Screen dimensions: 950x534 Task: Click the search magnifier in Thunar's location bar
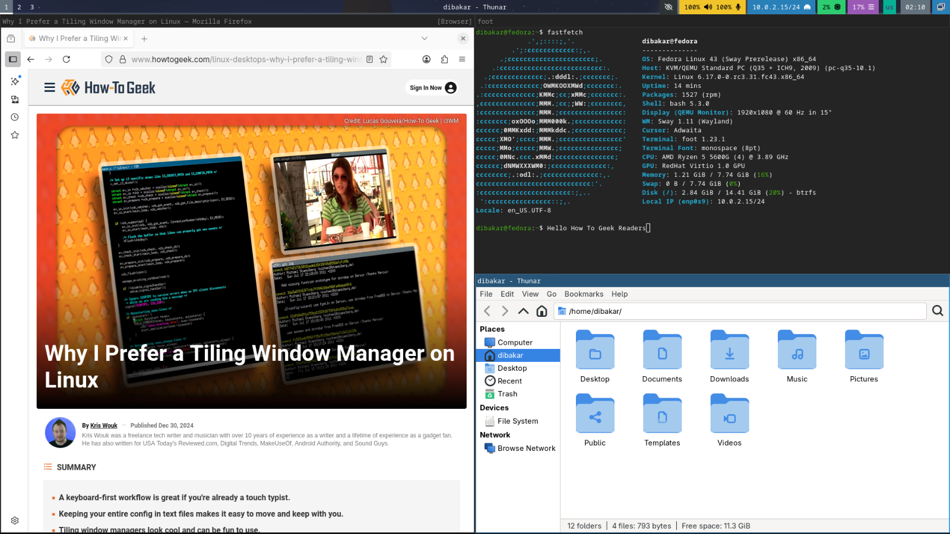coord(937,311)
